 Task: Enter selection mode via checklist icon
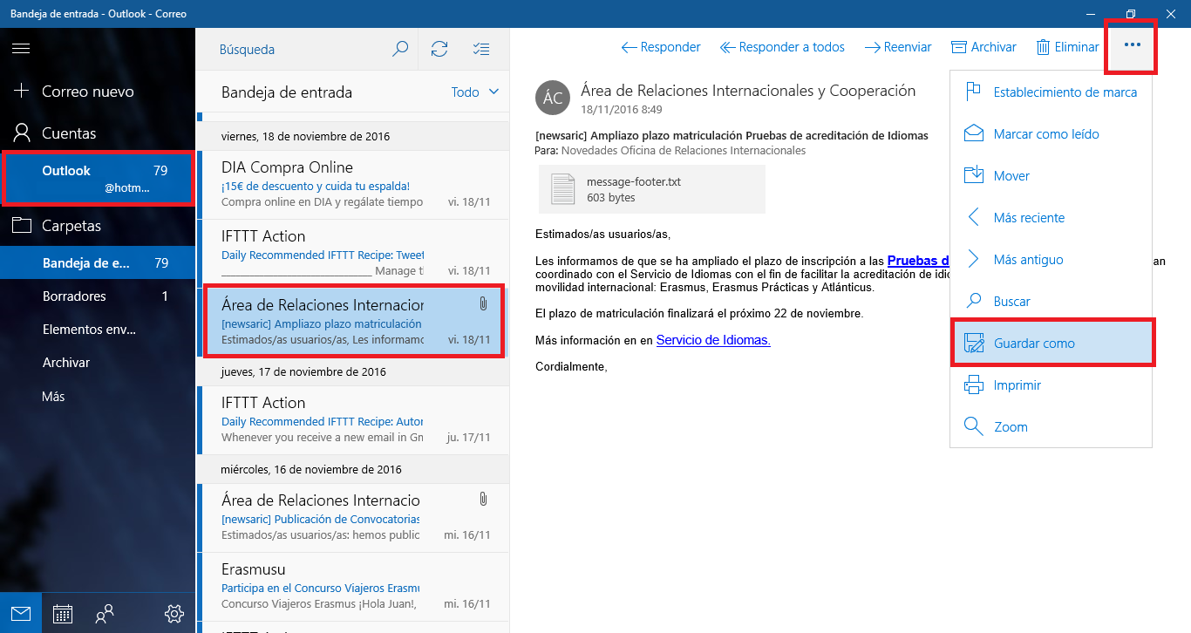click(x=481, y=49)
